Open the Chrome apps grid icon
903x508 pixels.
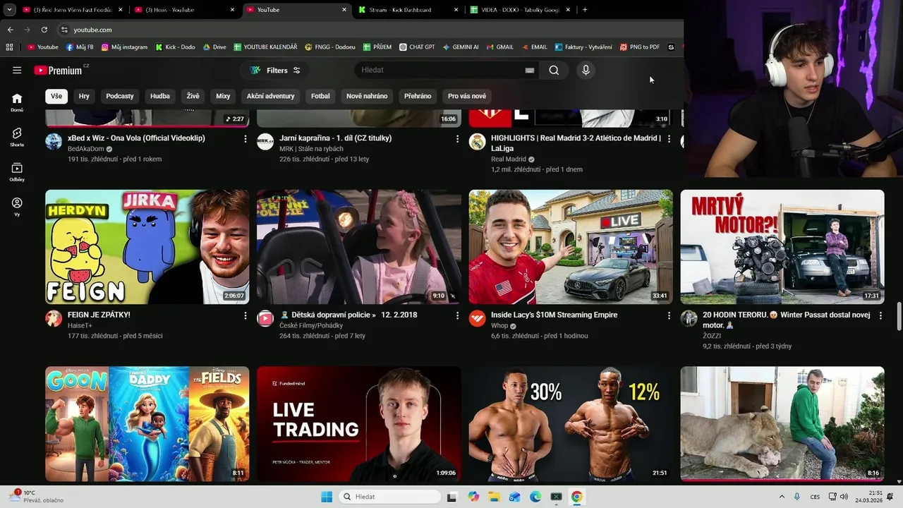point(9,47)
